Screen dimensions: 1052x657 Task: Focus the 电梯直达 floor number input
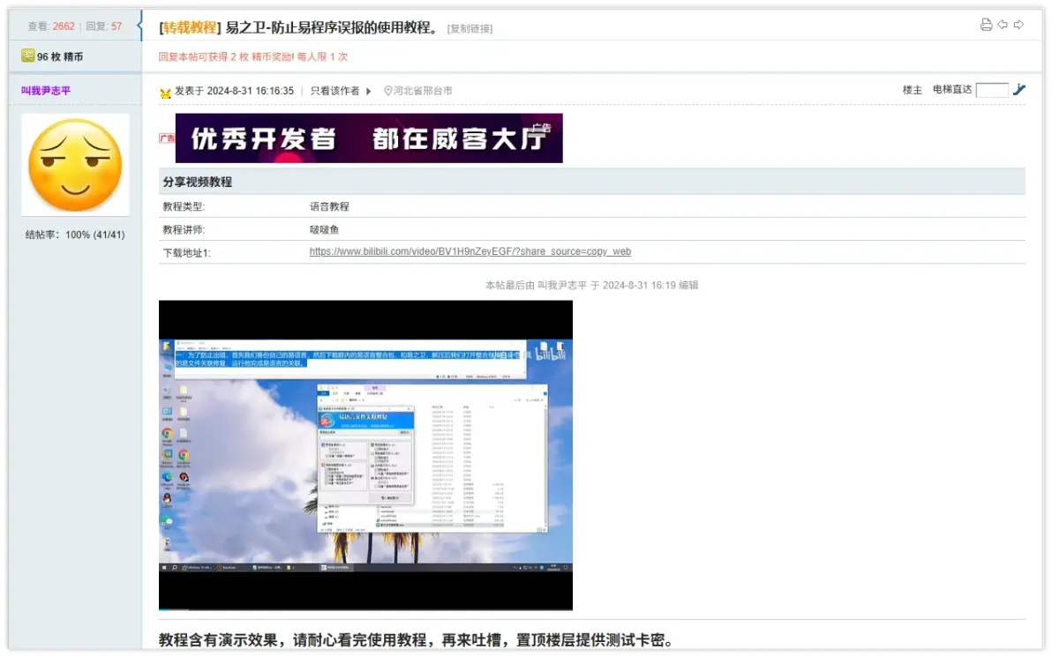point(992,90)
